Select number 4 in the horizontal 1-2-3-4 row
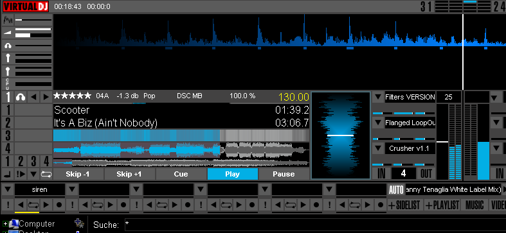Viewport: 506px width, 233px height. pyautogui.click(x=46, y=161)
